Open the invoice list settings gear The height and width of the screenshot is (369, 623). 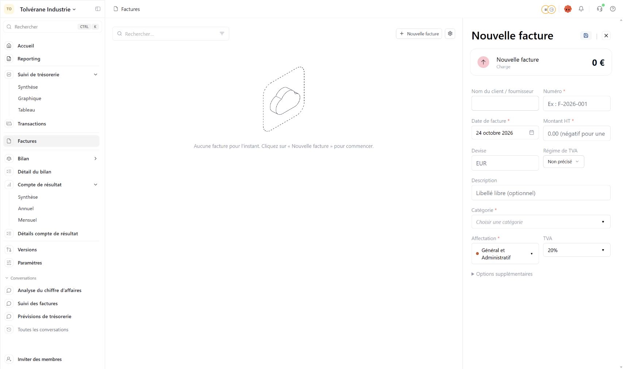point(450,34)
